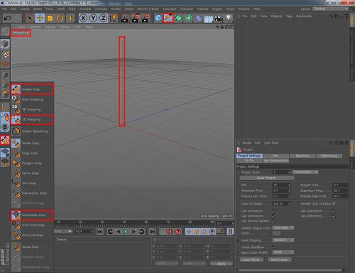Activate the Move tool

coord(40,18)
